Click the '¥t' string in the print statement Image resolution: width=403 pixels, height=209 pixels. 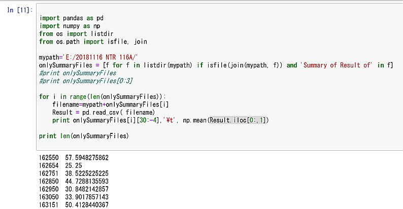pos(170,120)
